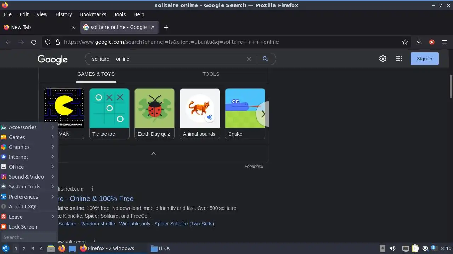Show next games with carousel arrow
The image size is (453, 254).
point(263,114)
